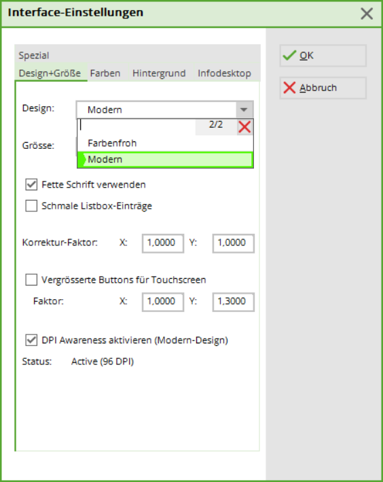Go to the Infodesktop tab
383x482 pixels.
[225, 73]
